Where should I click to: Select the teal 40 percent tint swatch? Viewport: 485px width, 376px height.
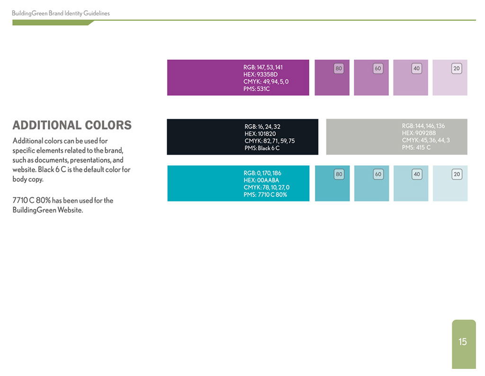click(x=411, y=183)
